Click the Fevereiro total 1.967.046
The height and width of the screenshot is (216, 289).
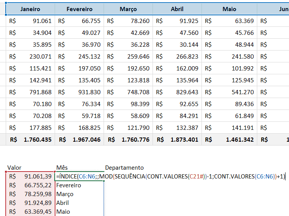[80, 139]
